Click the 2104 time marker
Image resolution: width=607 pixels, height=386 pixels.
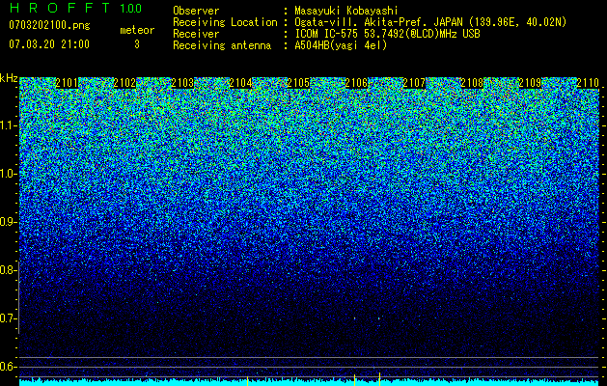(x=240, y=83)
